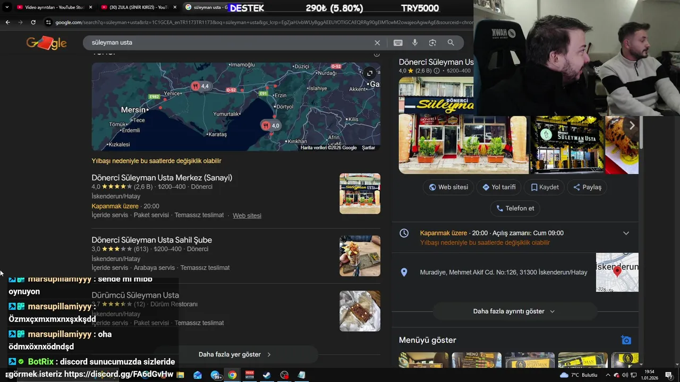Call the restaurant via Telefon et
The height and width of the screenshot is (382, 680).
515,209
